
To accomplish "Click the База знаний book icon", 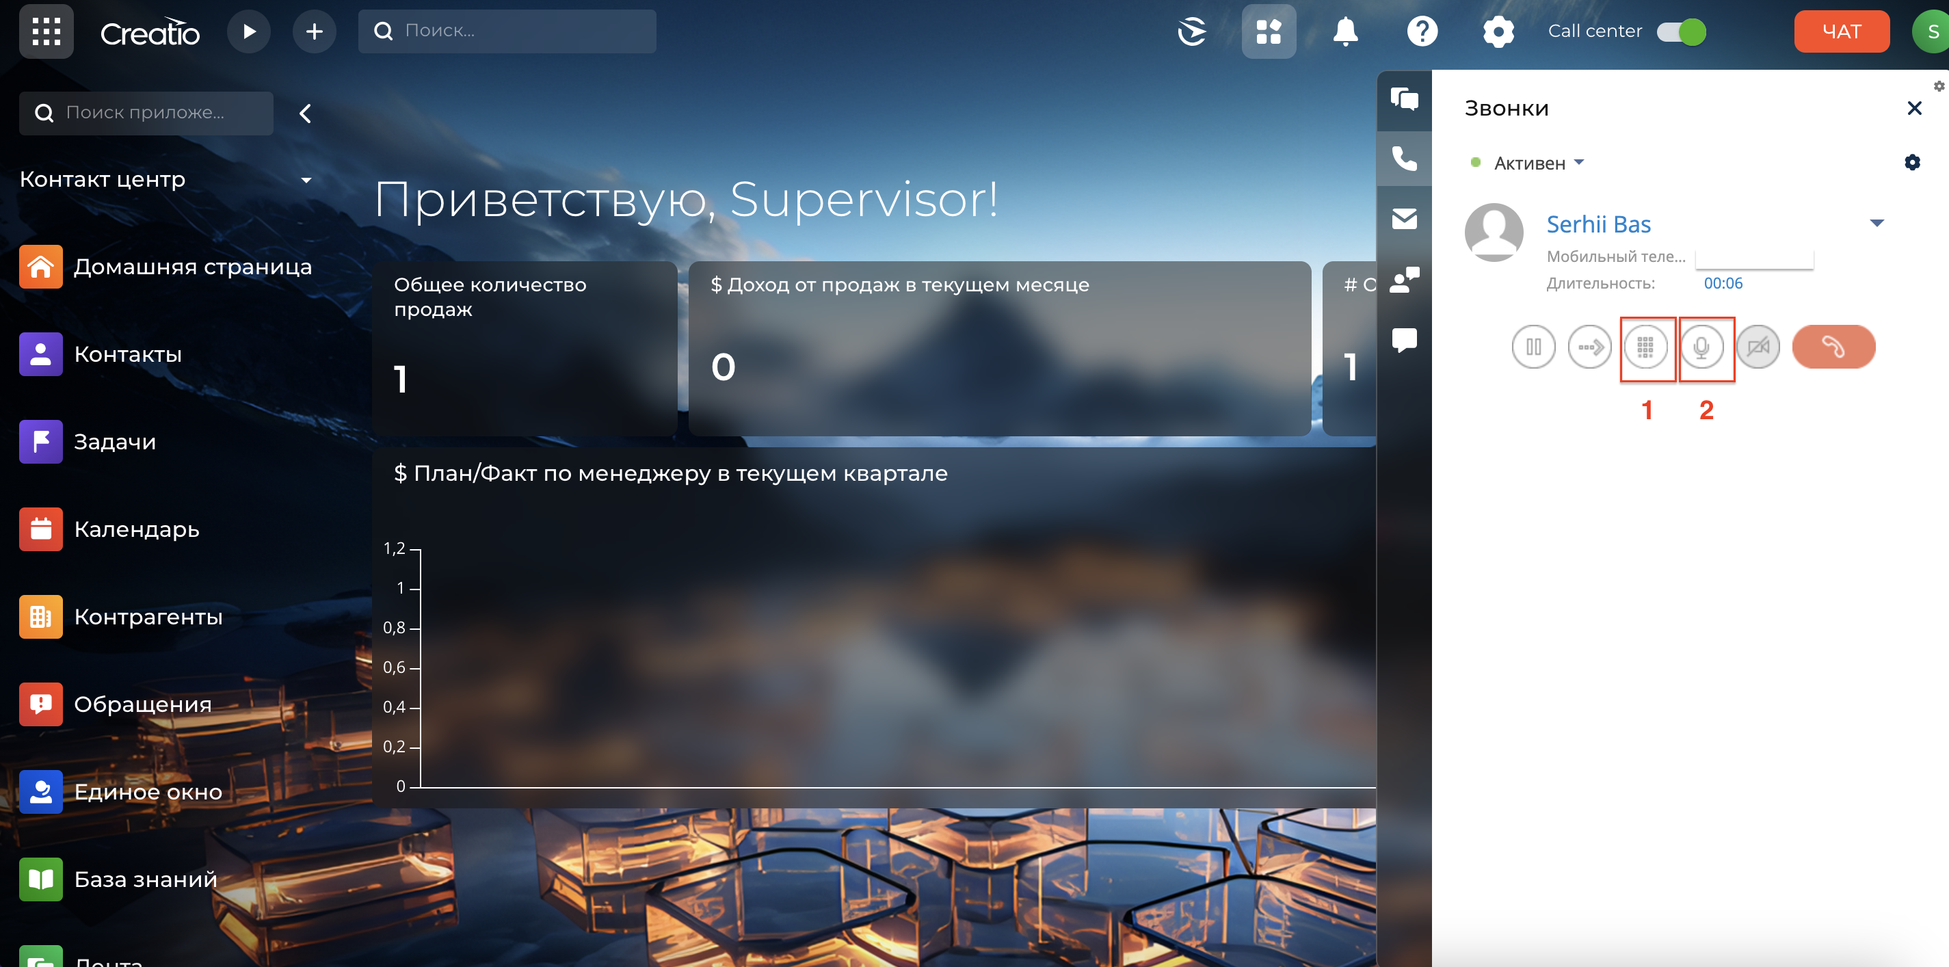I will pos(41,879).
